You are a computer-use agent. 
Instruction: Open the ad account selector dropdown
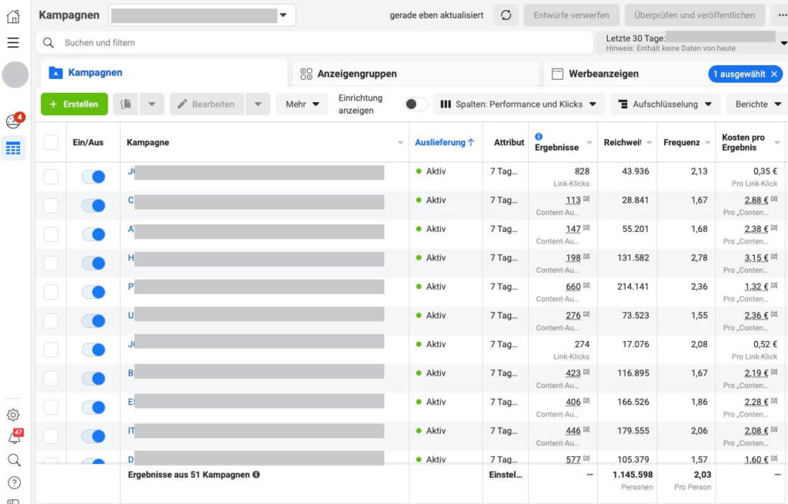pos(202,15)
